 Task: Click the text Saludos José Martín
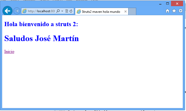coord(41,38)
